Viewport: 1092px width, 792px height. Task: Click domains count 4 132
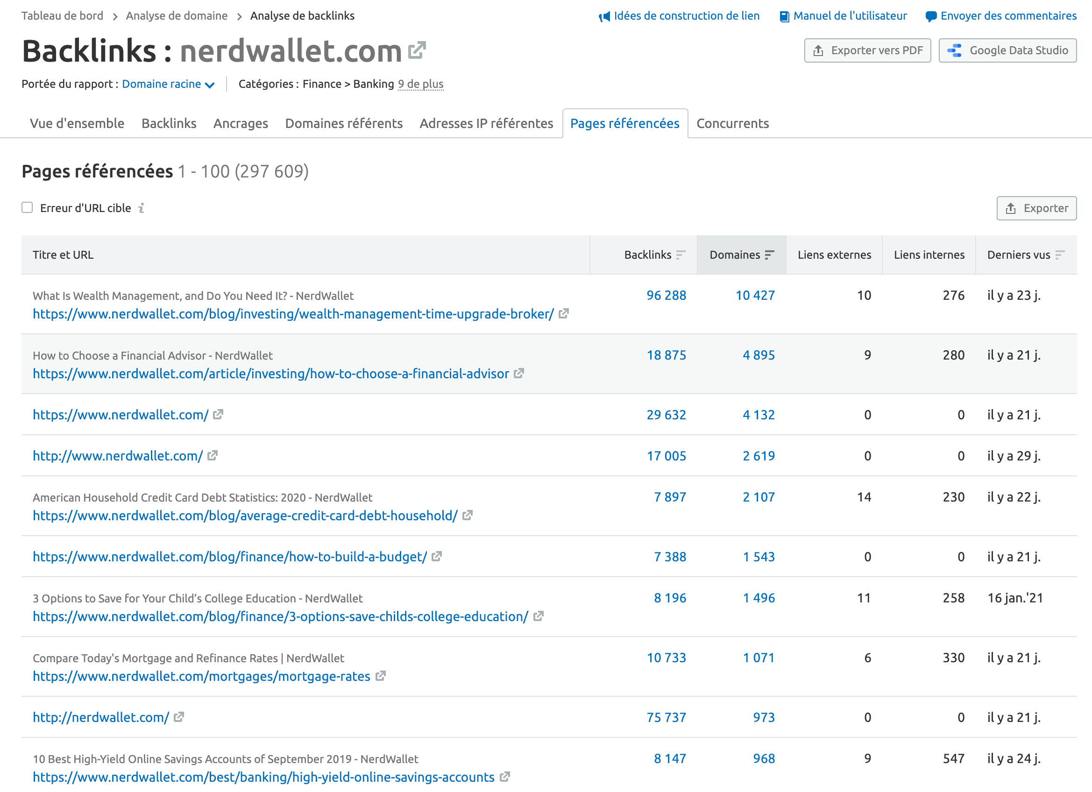point(759,415)
